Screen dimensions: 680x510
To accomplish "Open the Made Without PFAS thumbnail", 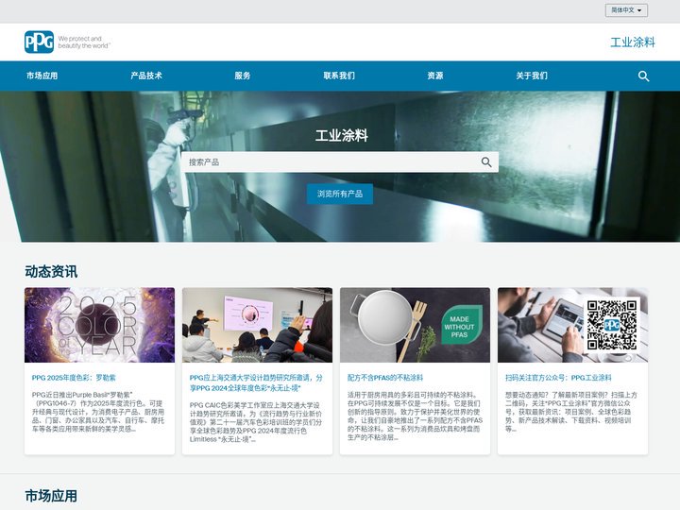I will (415, 325).
